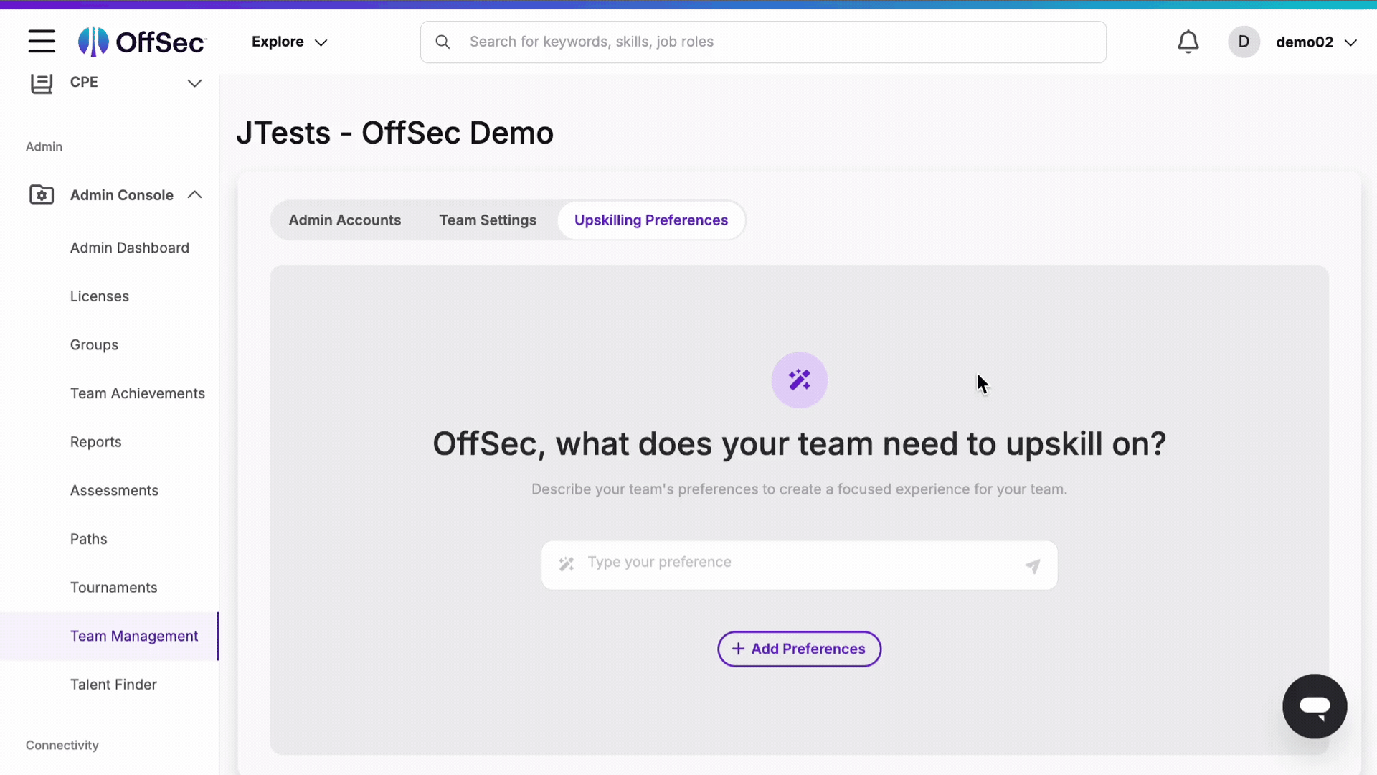The width and height of the screenshot is (1377, 775).
Task: Open the chat bubble widget
Action: [1315, 706]
